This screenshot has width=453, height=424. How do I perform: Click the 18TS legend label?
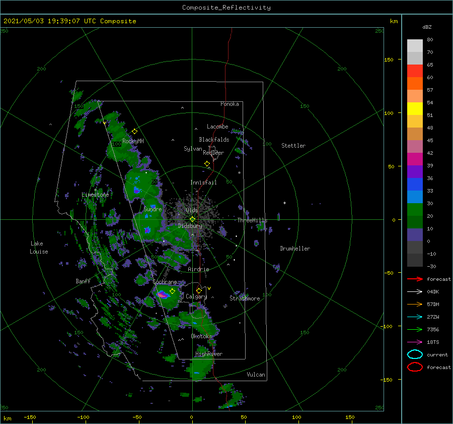tap(433, 342)
